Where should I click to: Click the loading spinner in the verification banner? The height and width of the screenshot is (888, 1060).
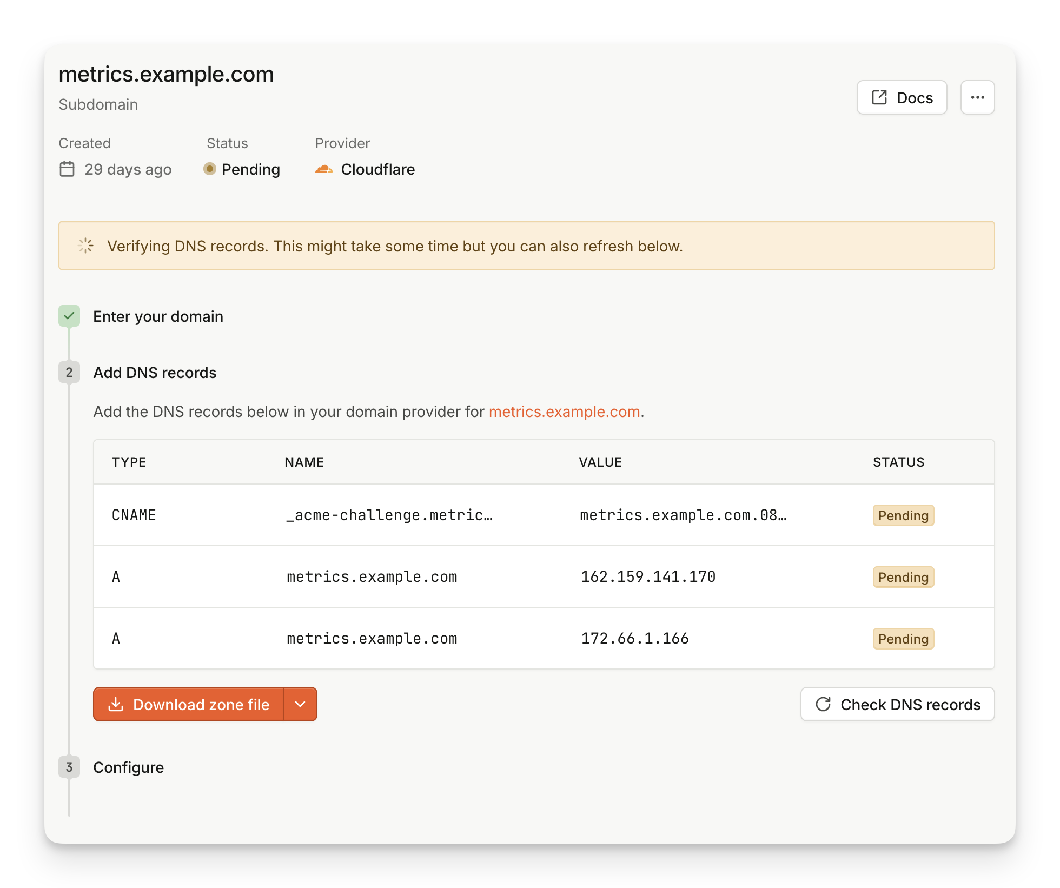[85, 246]
